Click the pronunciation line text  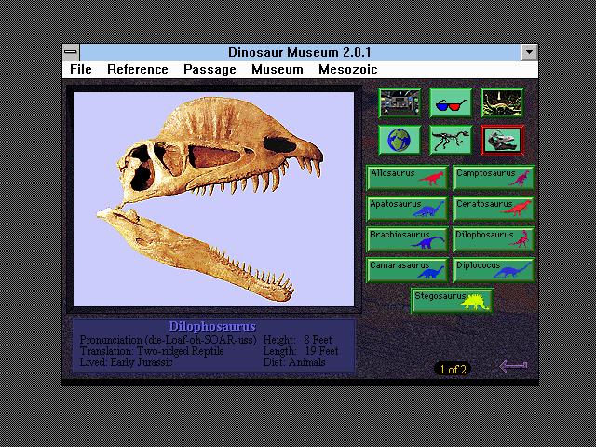tap(169, 340)
